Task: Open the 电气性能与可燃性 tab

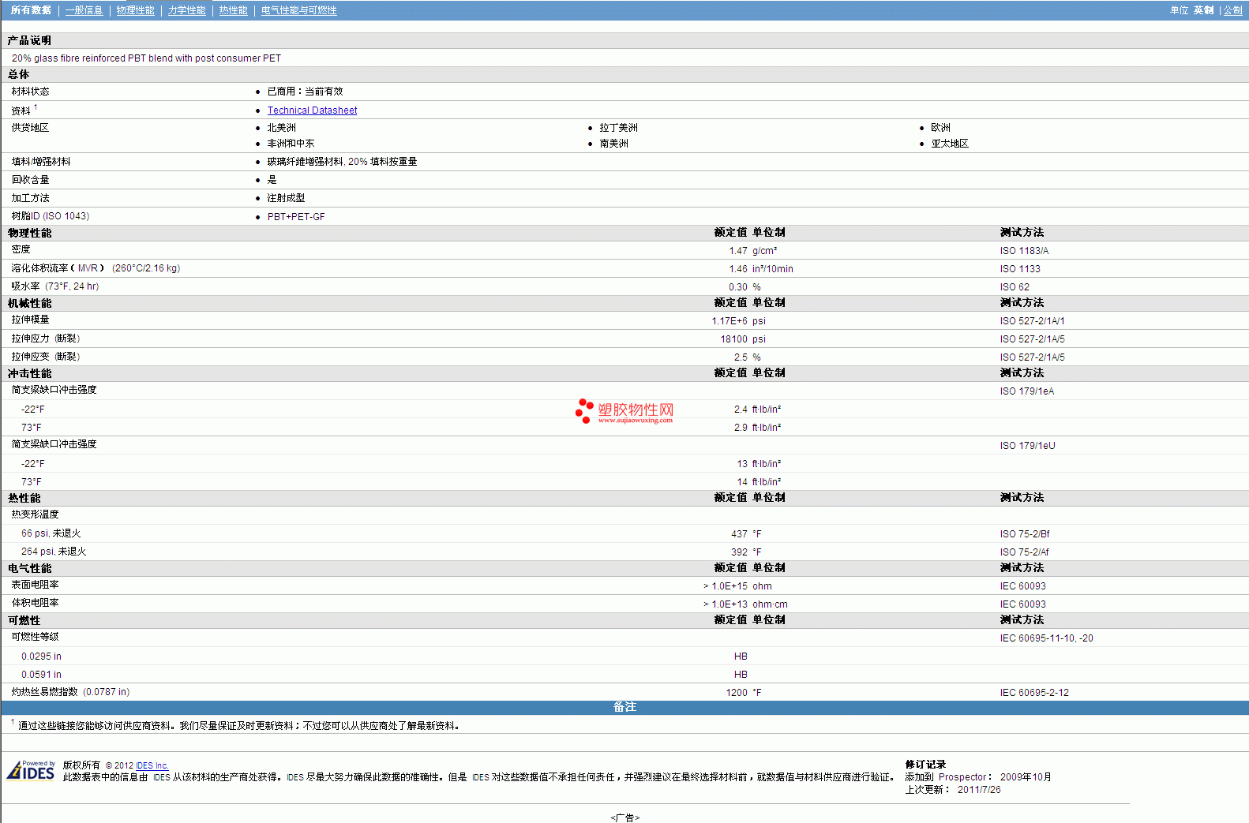Action: click(x=298, y=10)
